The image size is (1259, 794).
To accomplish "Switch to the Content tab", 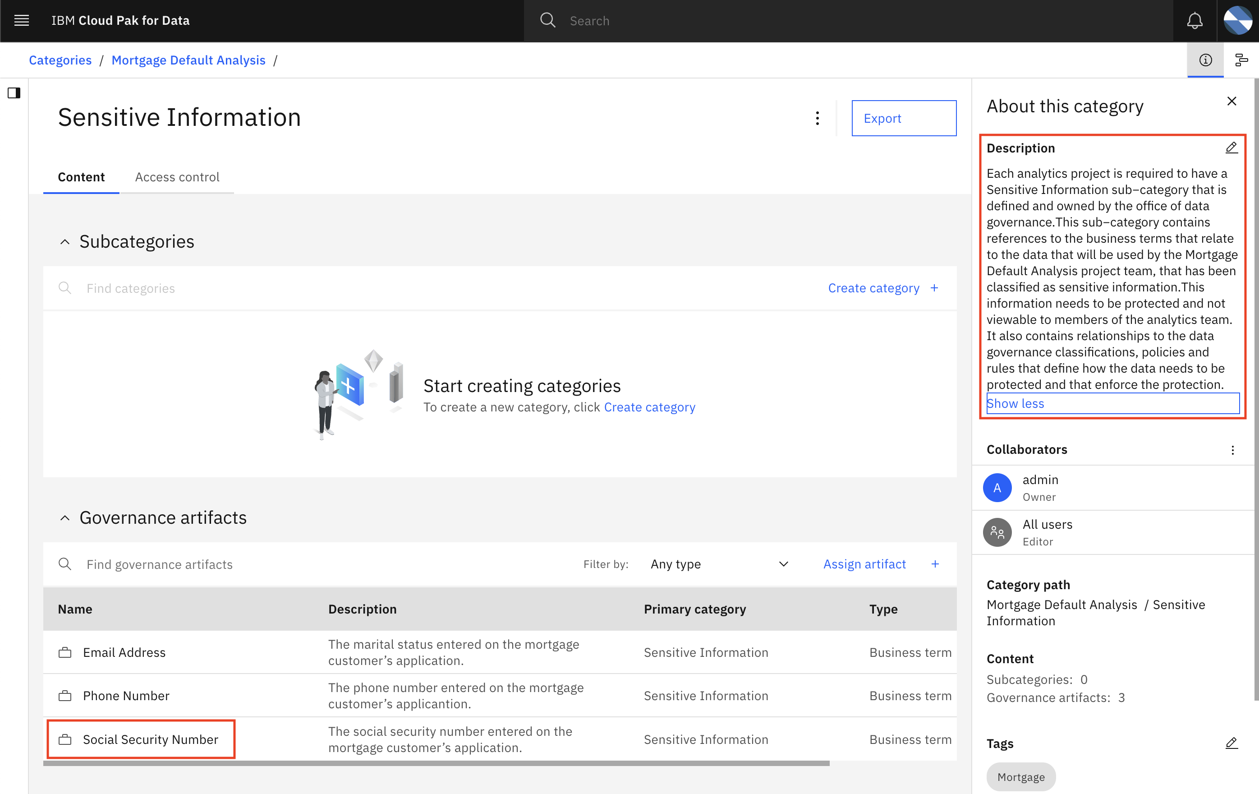I will point(81,177).
